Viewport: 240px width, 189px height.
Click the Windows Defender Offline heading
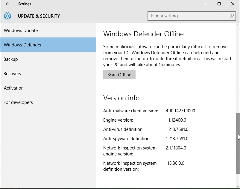click(143, 34)
